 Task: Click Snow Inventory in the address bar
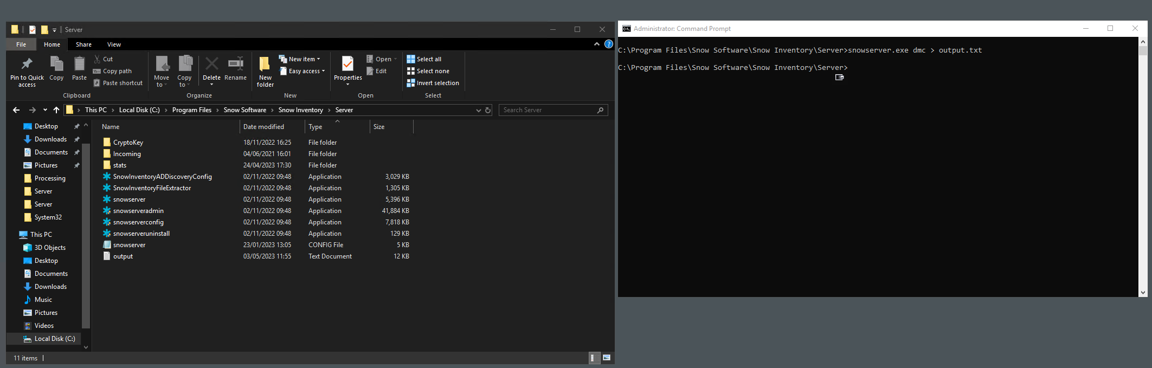tap(301, 110)
